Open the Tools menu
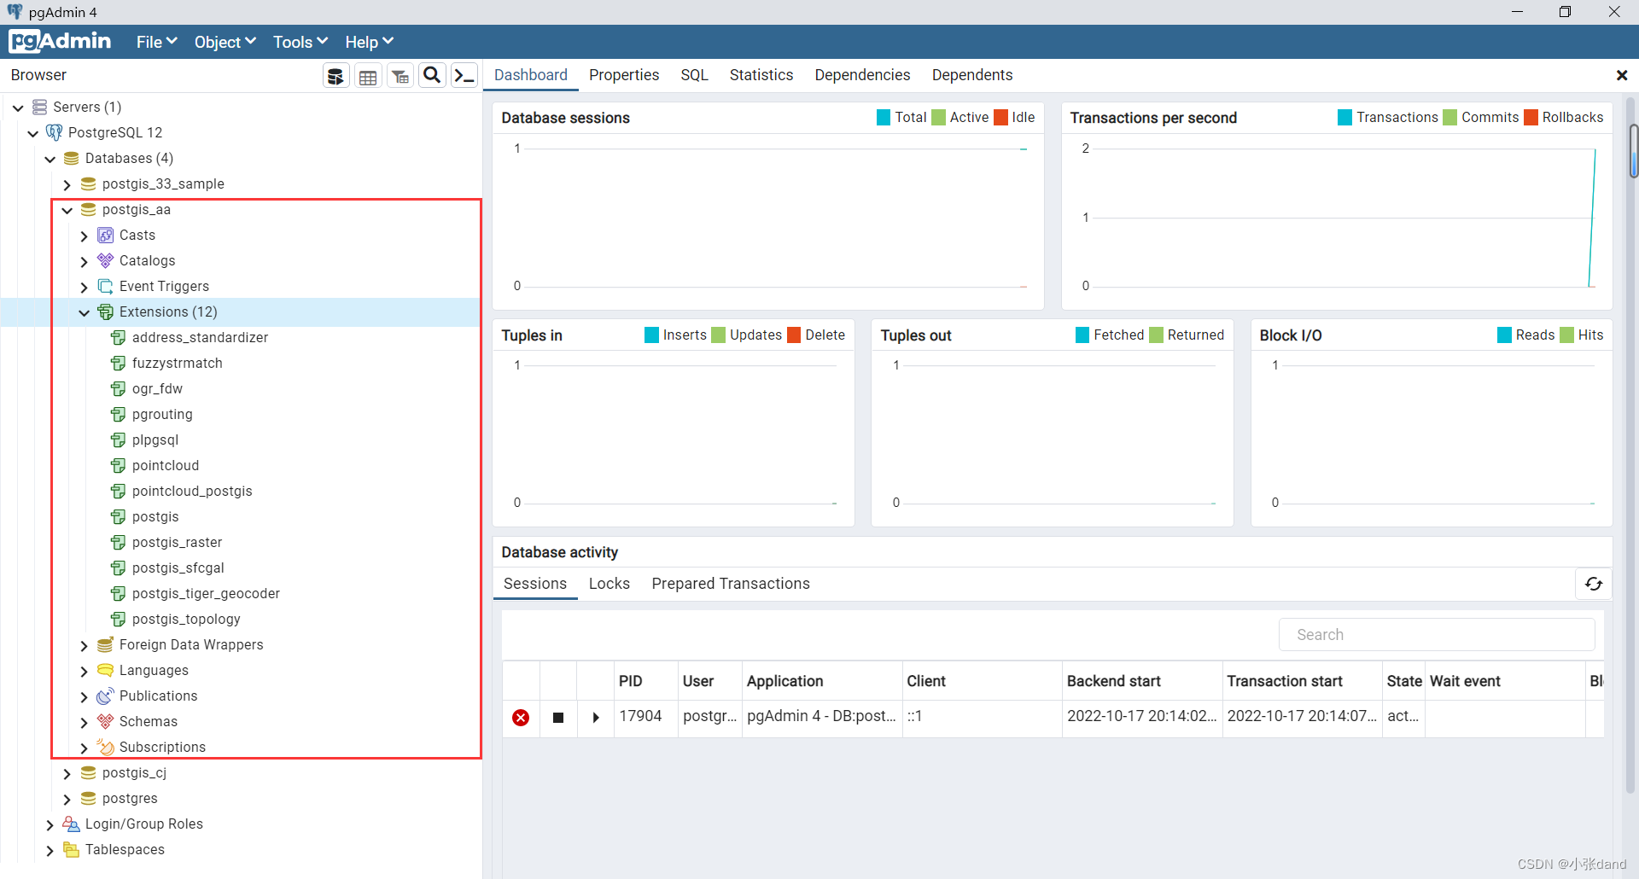This screenshot has width=1639, height=879. coord(300,42)
